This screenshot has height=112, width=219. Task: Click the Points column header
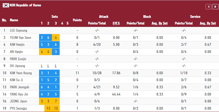click(x=77, y=20)
